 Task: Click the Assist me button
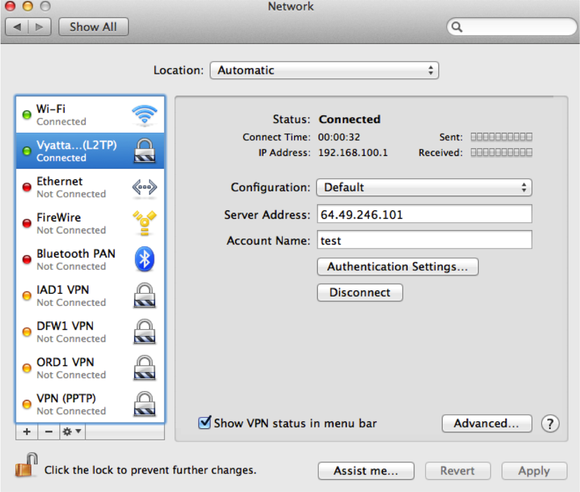[366, 471]
